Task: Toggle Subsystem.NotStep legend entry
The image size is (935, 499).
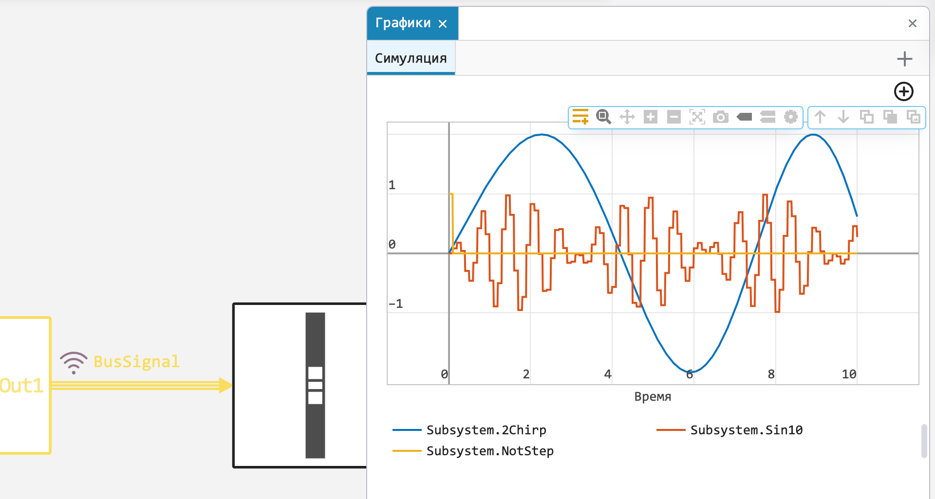Action: [x=473, y=451]
